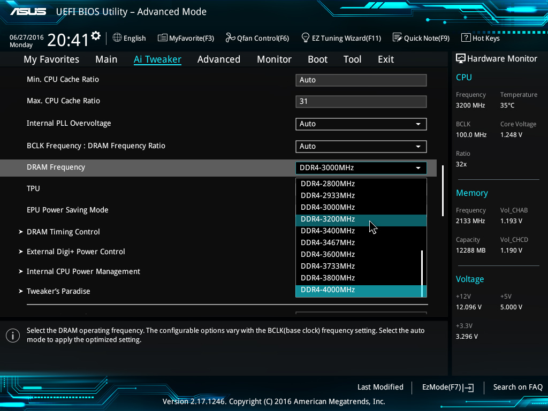548x411 pixels.
Task: Click the Qfan Control fan icon
Action: coord(230,38)
